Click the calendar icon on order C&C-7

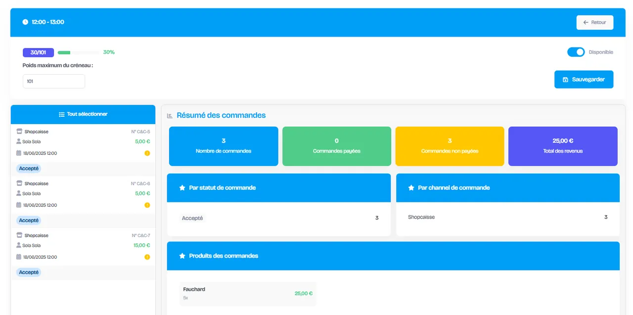coord(19,257)
